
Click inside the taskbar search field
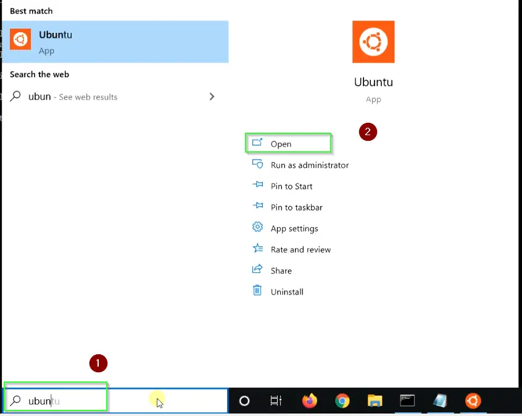[x=115, y=401]
